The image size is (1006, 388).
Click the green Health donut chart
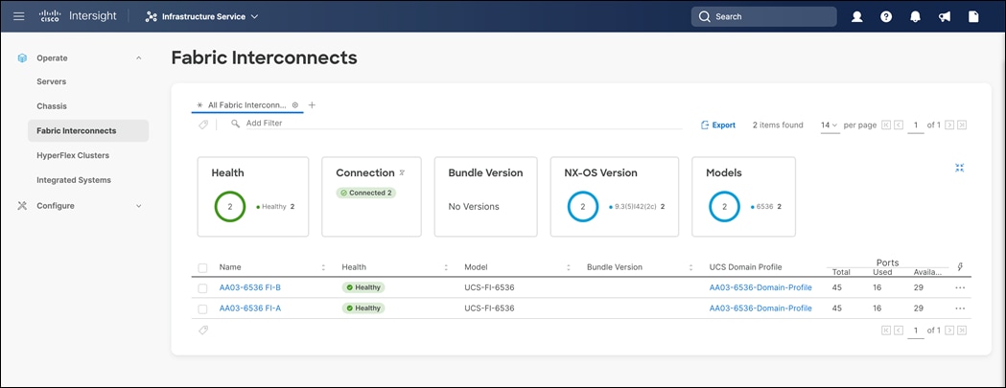pyautogui.click(x=230, y=207)
